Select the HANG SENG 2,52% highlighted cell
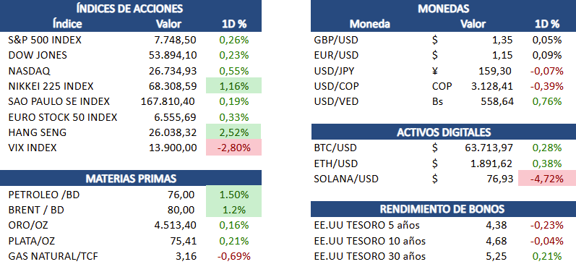The image size is (576, 272). pyautogui.click(x=233, y=132)
